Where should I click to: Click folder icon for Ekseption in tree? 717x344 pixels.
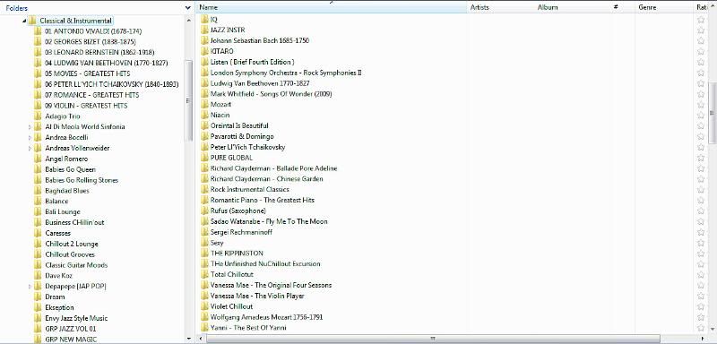[38, 307]
